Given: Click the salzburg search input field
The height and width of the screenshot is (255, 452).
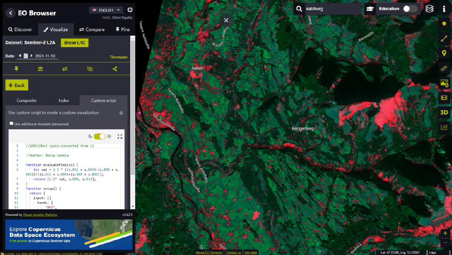Looking at the screenshot, I should [333, 9].
